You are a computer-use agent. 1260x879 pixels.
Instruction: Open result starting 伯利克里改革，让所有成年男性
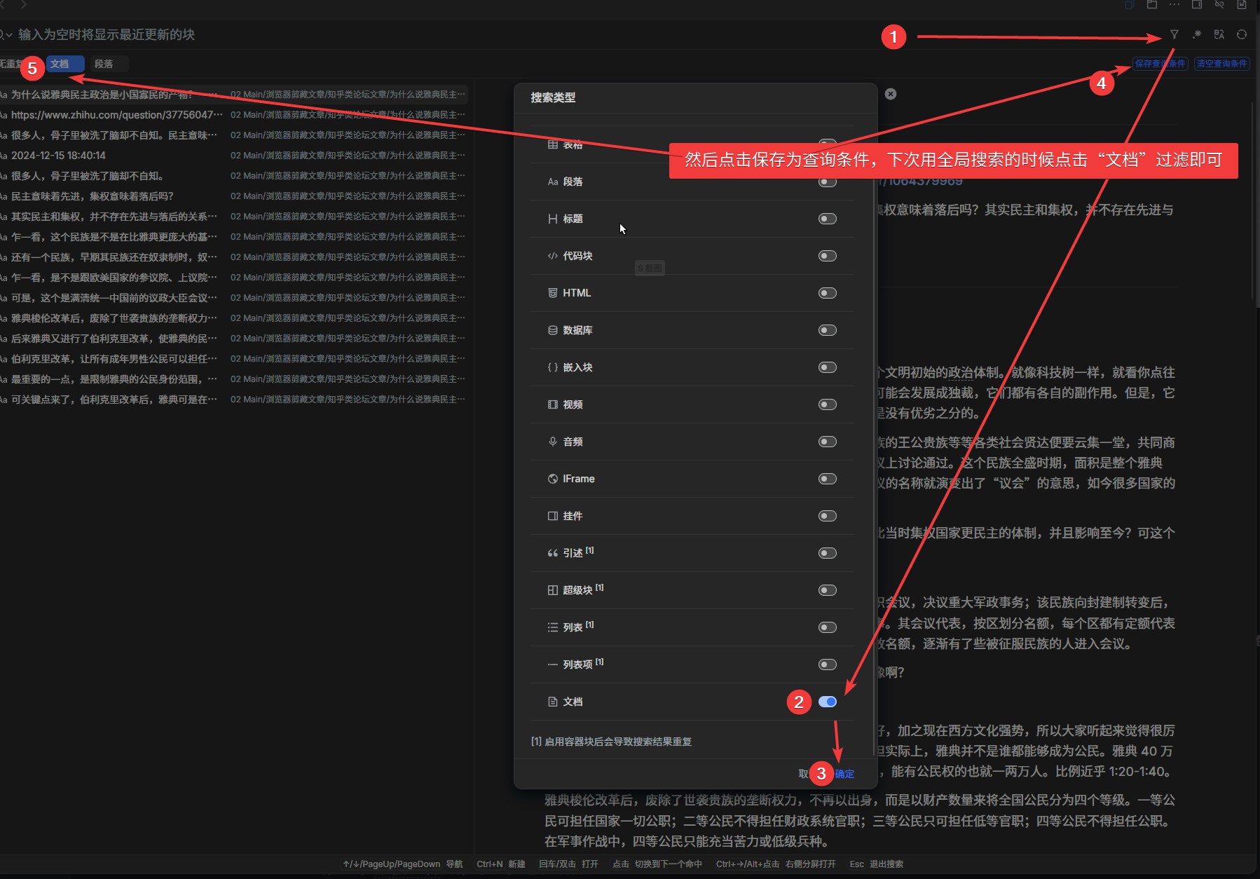point(234,359)
